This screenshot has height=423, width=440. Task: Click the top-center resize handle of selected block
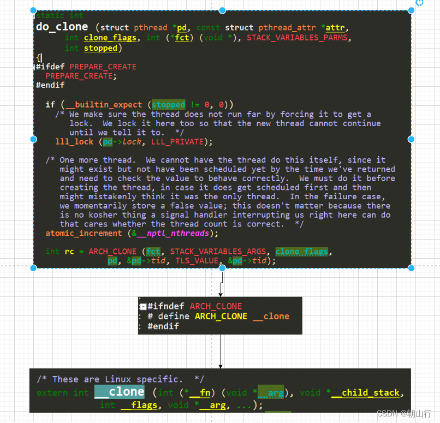click(222, 11)
